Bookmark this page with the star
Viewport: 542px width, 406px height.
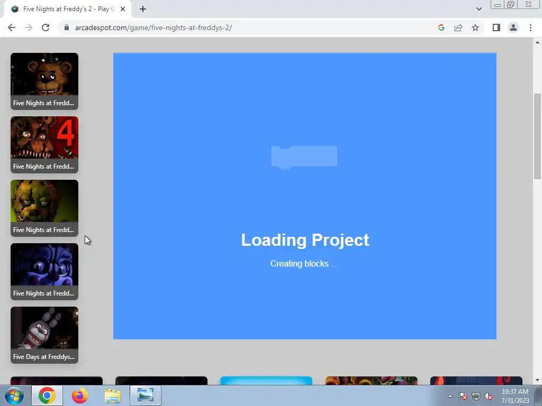[x=475, y=27]
